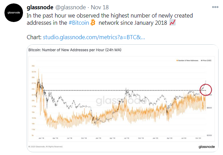The width and height of the screenshot is (223, 155).
Task: Open the studio.glassnode.com chart link
Action: point(94,37)
